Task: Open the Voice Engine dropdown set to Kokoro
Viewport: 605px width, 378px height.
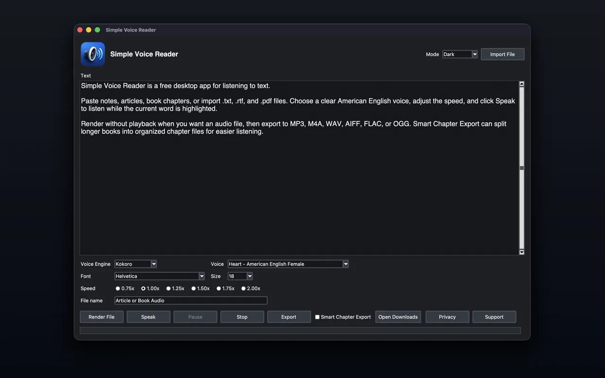Action: click(136, 264)
